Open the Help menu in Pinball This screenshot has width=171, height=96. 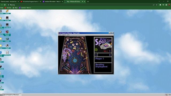coord(68,35)
